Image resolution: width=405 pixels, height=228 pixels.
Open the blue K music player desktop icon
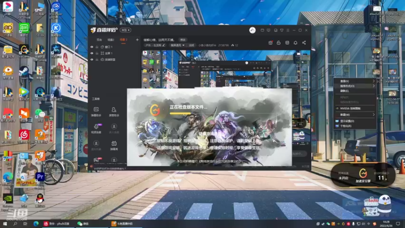[x=56, y=29]
